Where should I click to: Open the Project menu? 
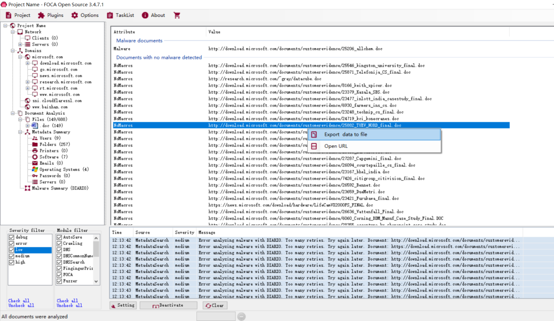(x=18, y=15)
